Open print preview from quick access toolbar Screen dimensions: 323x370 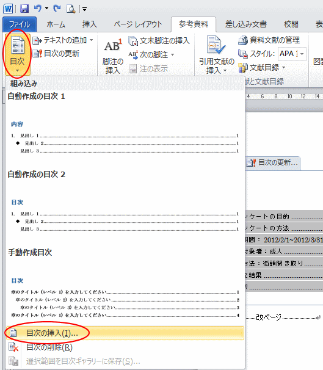(71, 9)
